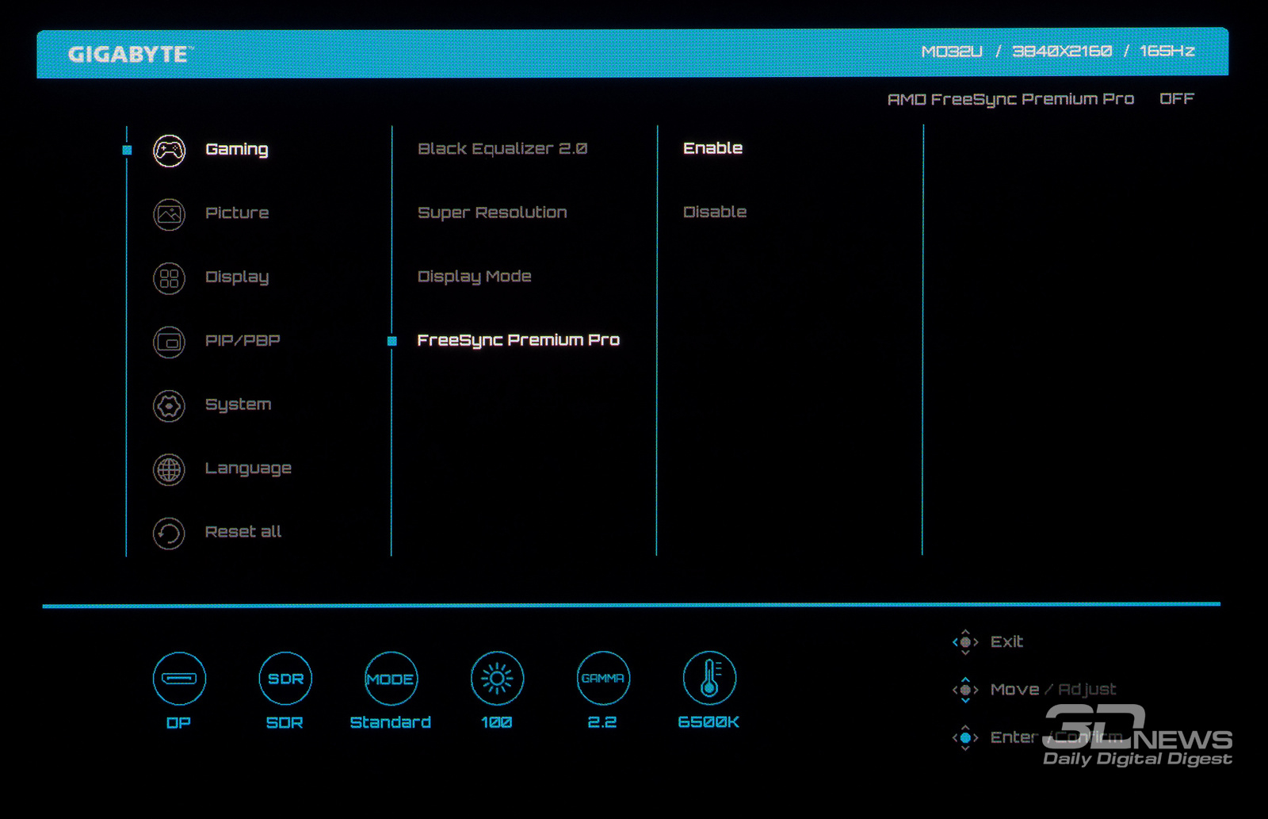Click the SDR label under the SDR icon

click(x=285, y=723)
